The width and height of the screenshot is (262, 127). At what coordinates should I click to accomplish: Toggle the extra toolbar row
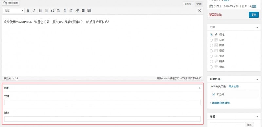89,11
